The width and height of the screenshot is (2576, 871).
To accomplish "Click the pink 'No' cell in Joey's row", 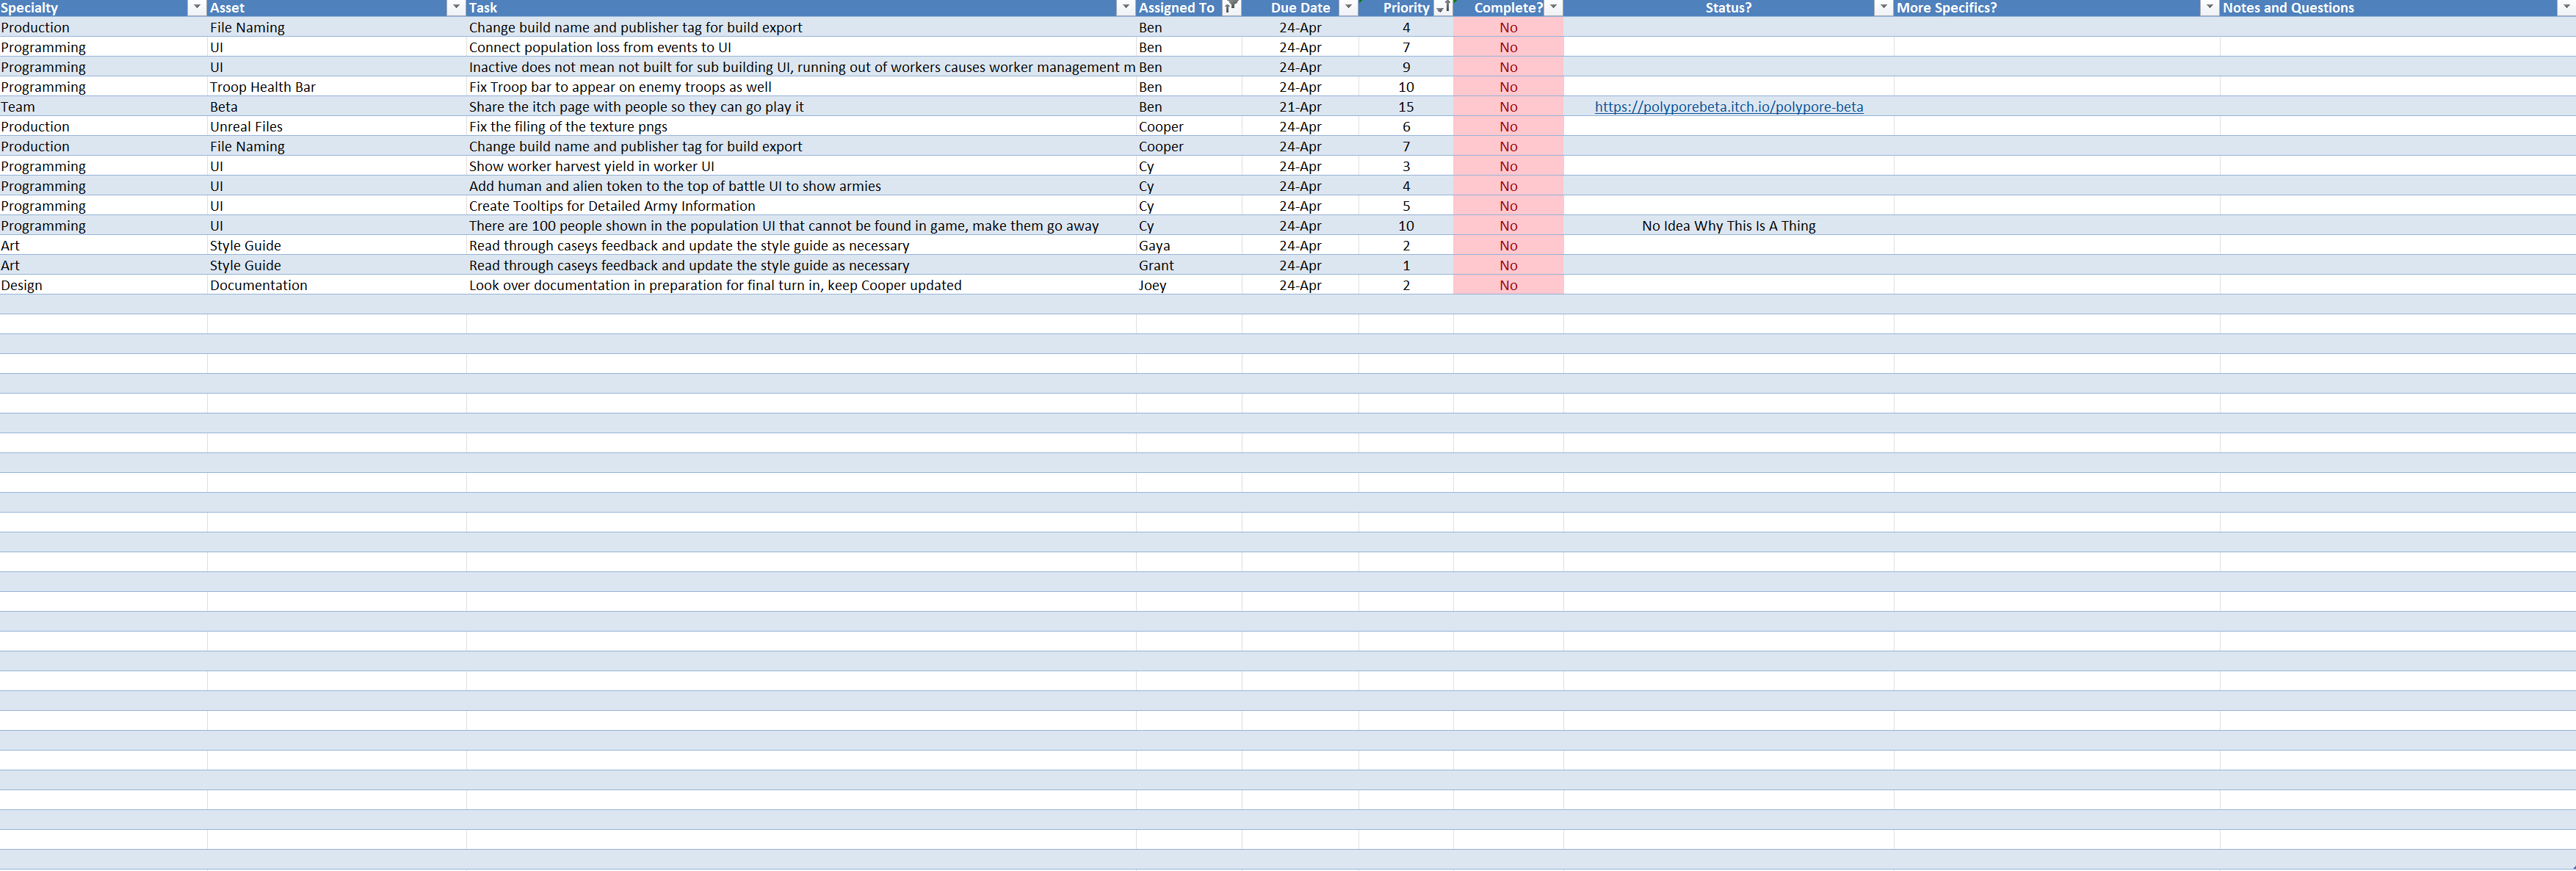I will 1508,285.
